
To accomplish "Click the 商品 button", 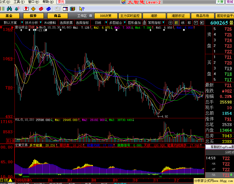I will (57, 16).
